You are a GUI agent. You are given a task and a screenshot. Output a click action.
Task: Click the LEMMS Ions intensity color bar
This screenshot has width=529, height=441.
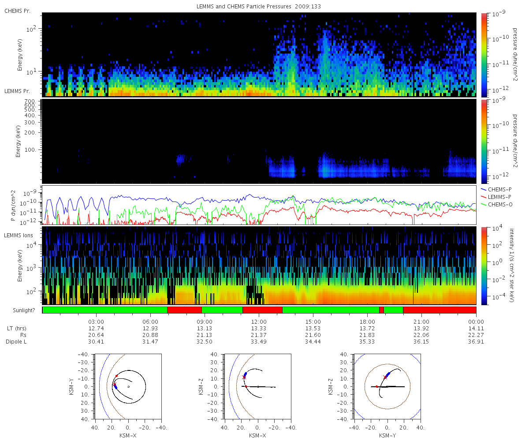(x=483, y=266)
